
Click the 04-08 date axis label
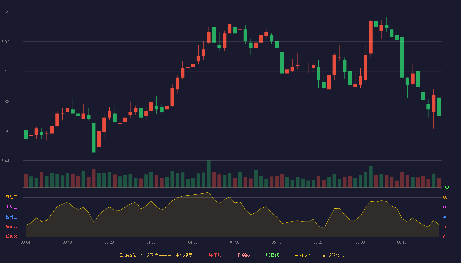[151, 242]
